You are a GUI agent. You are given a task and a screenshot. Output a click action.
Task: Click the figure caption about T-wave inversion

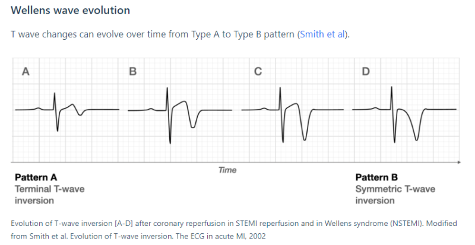(x=237, y=229)
